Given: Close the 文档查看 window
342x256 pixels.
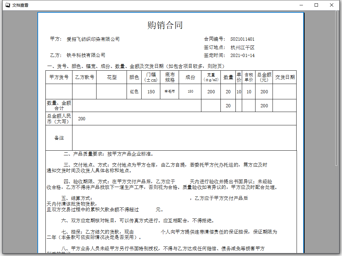Looking at the screenshot, I should [x=332, y=5].
